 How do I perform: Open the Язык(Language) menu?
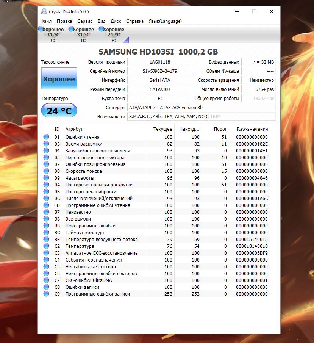pyautogui.click(x=165, y=21)
